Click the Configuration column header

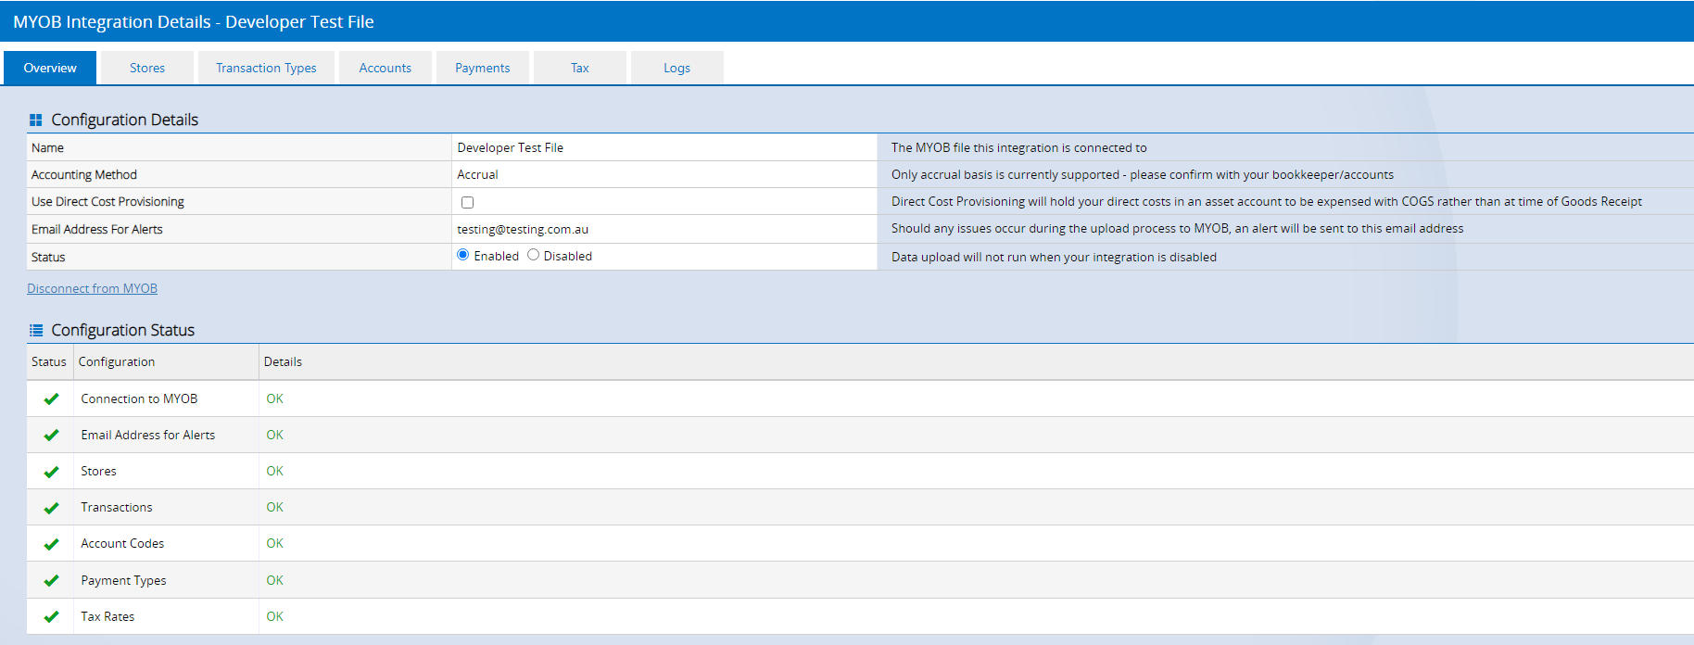[117, 361]
